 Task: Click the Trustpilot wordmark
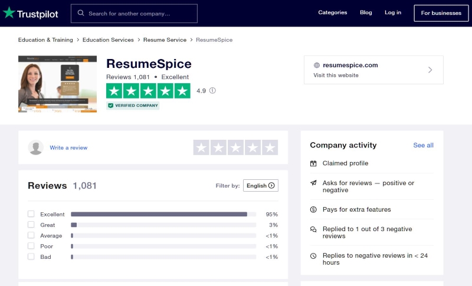pos(37,14)
